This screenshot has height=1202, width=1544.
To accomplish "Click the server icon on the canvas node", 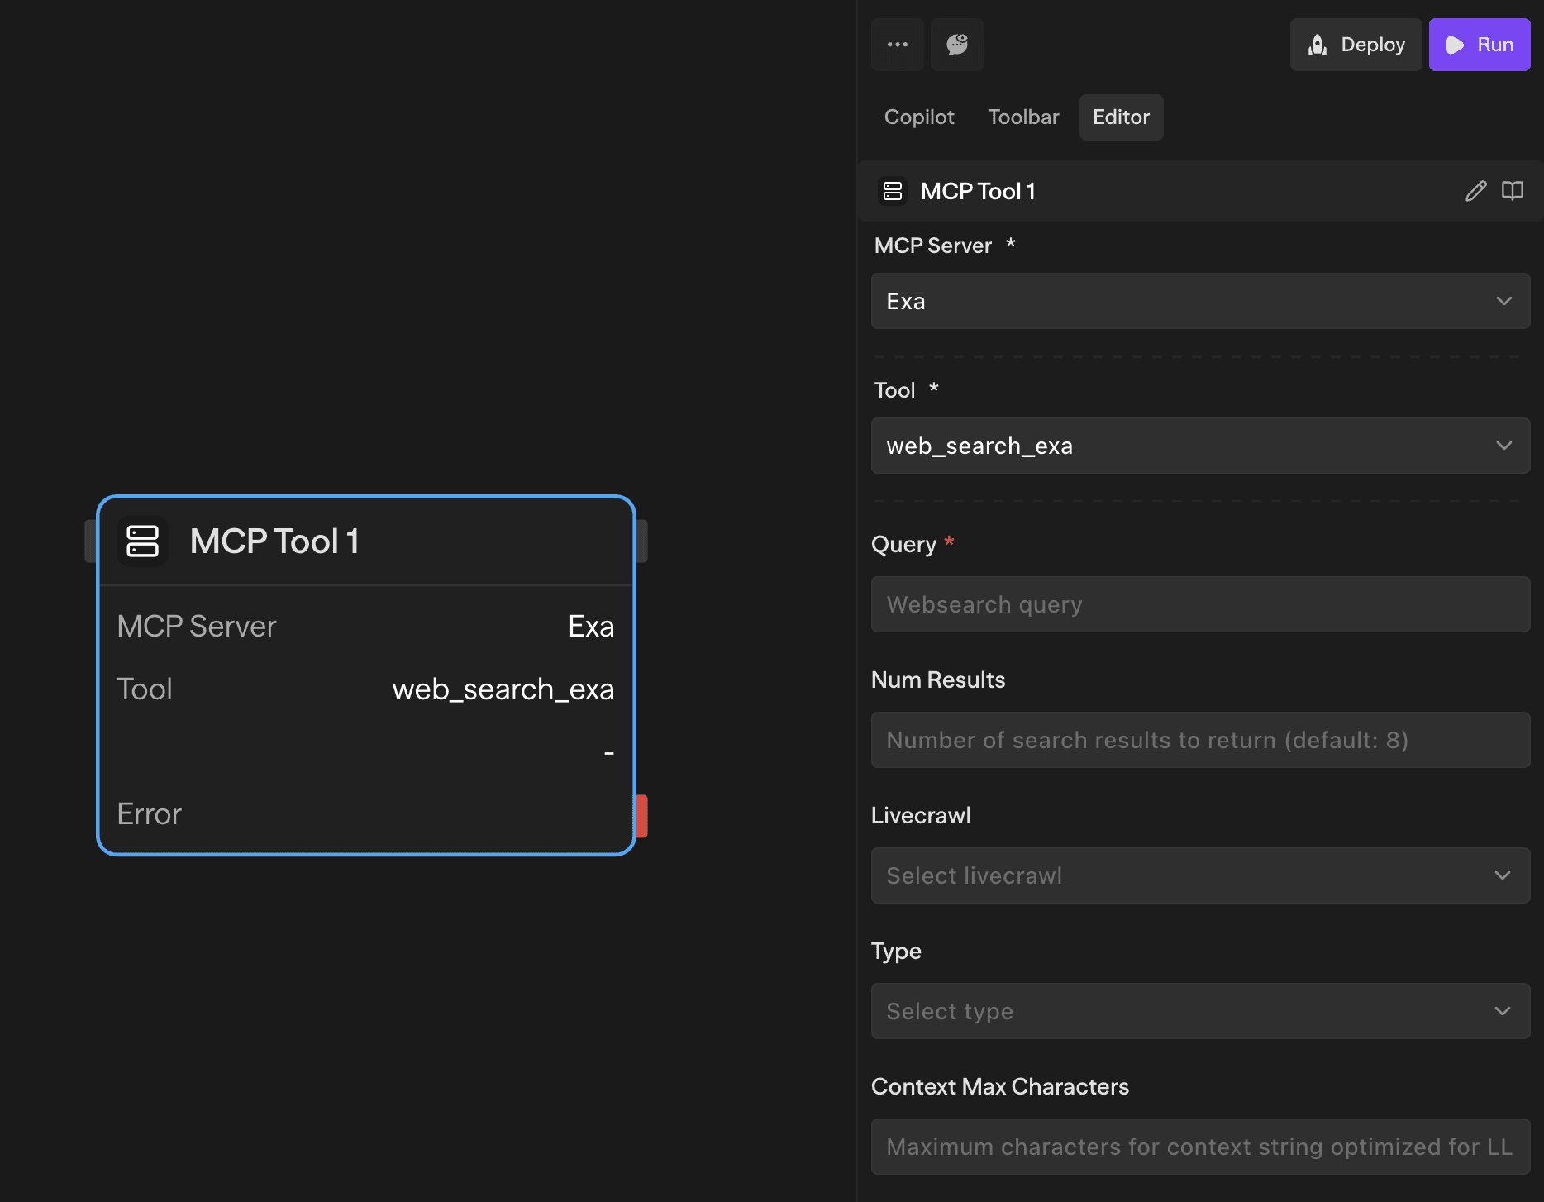I will (x=142, y=541).
